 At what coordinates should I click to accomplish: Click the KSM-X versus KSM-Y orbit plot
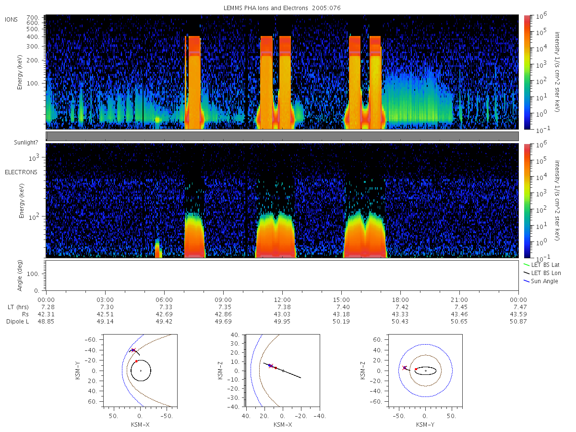point(140,371)
